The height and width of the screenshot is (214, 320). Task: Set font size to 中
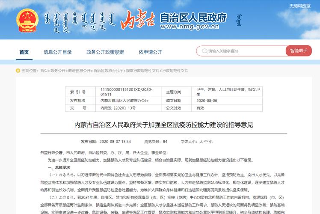pos(206,142)
